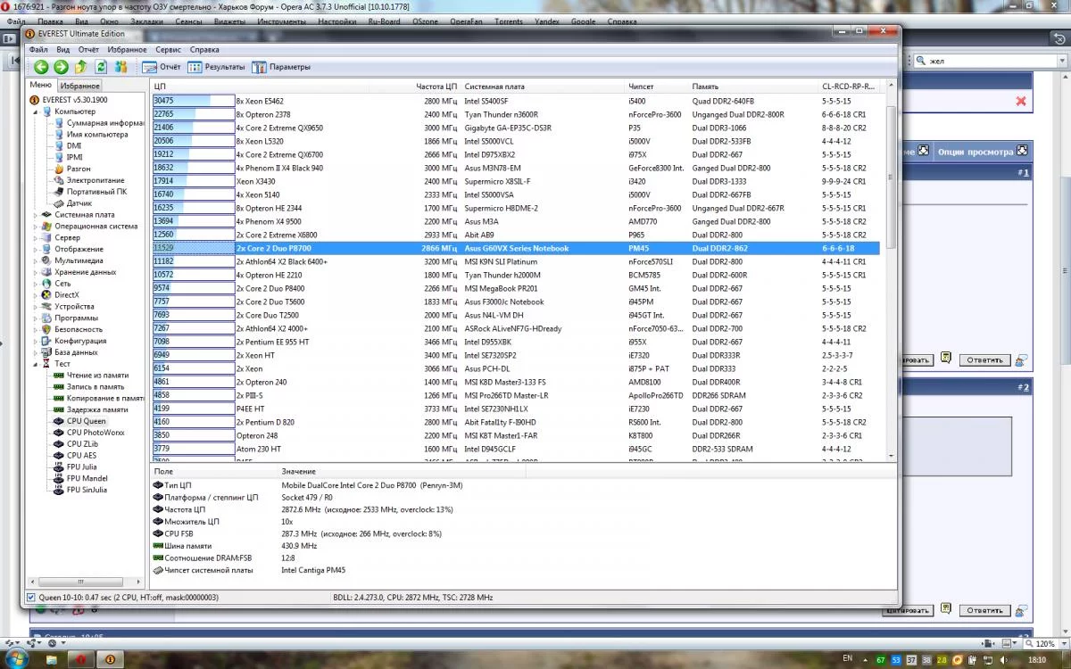1071x669 pixels.
Task: Switch to the Избранное tab
Action: 80,86
